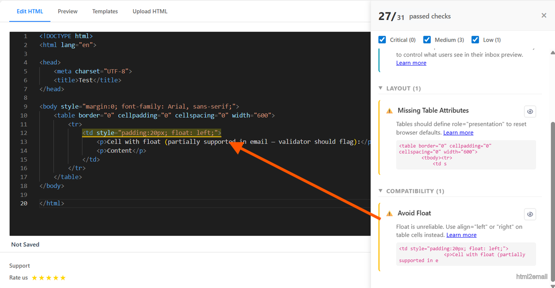The width and height of the screenshot is (555, 288).
Task: Click the Missing Table Attributes warning icon
Action: coord(389,110)
